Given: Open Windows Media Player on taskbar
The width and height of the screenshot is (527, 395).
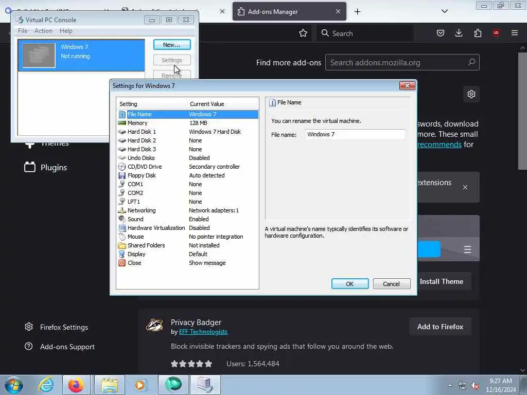Looking at the screenshot, I should point(141,385).
